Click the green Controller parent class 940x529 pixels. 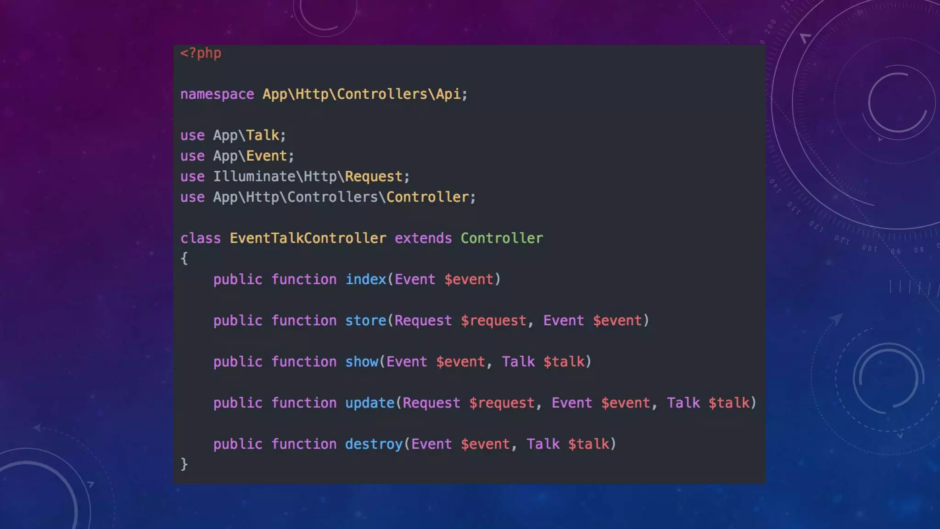501,238
